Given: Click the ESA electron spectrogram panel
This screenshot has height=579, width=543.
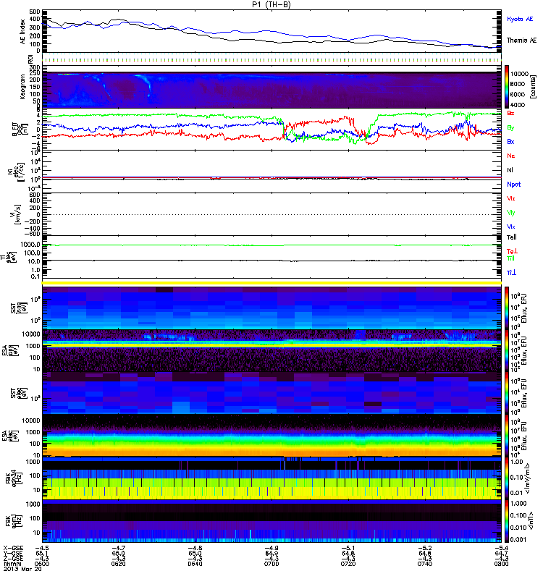Looking at the screenshot, I should pos(271,436).
